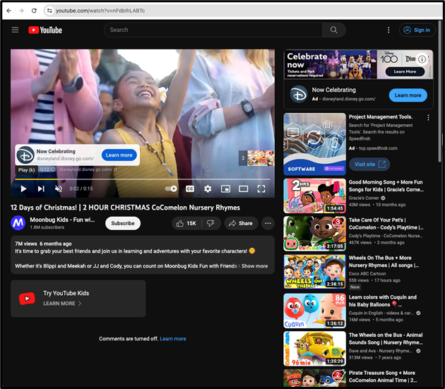
Task: Go to YouTube home via logo
Action: 45,30
